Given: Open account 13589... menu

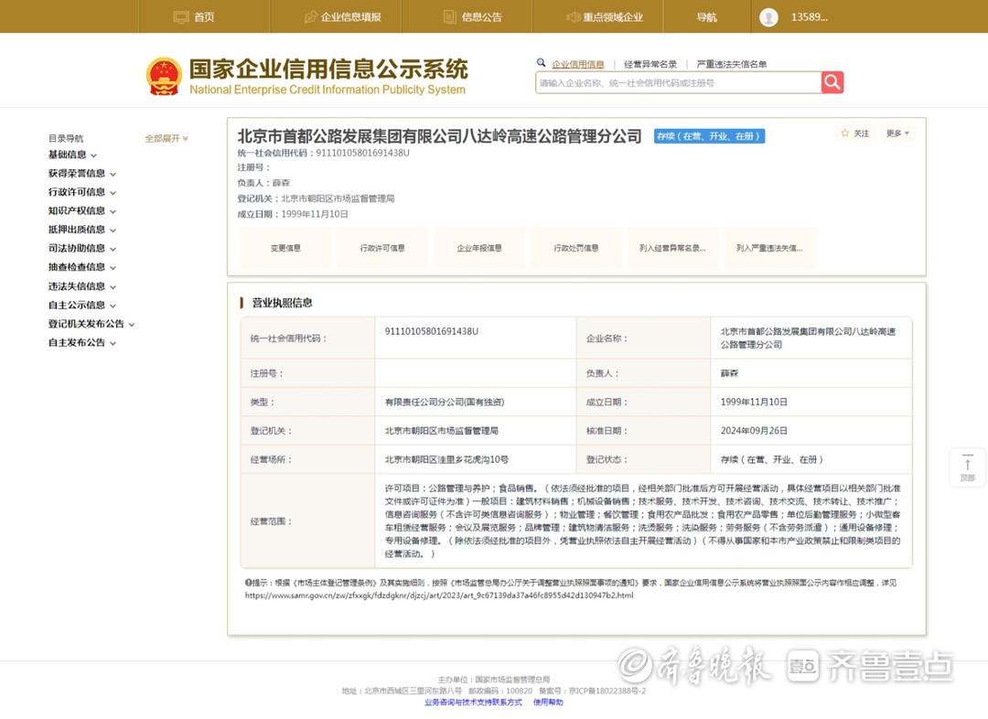Looking at the screenshot, I should [809, 17].
